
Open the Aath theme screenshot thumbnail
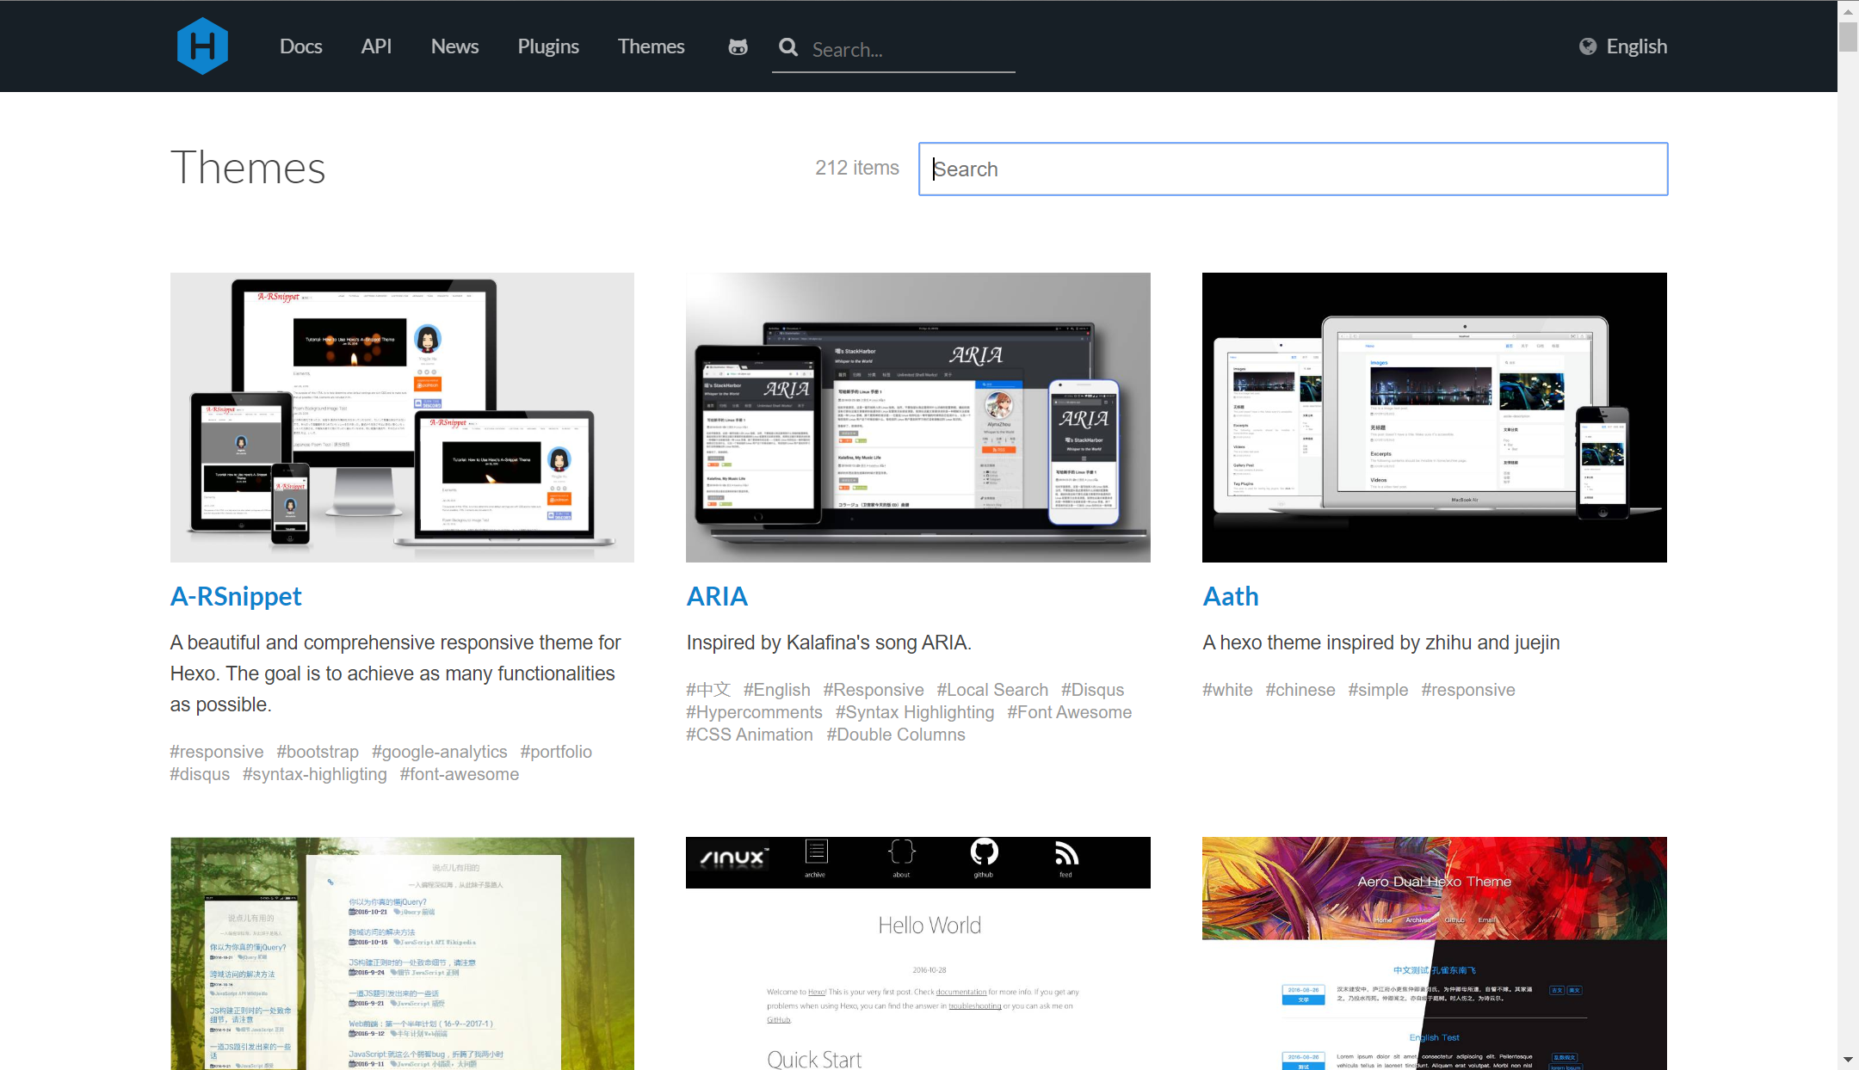point(1434,417)
